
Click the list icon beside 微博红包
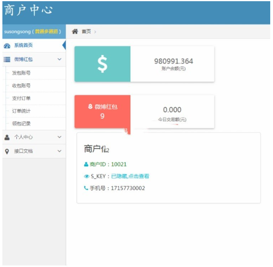point(7,60)
